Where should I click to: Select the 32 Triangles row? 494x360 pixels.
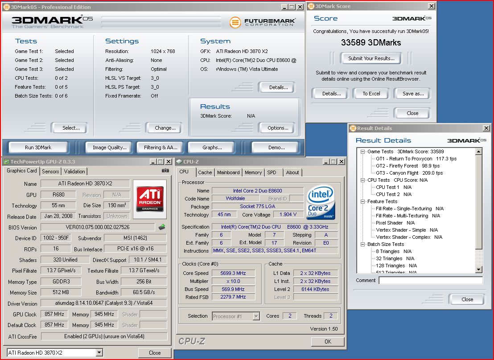[395, 258]
